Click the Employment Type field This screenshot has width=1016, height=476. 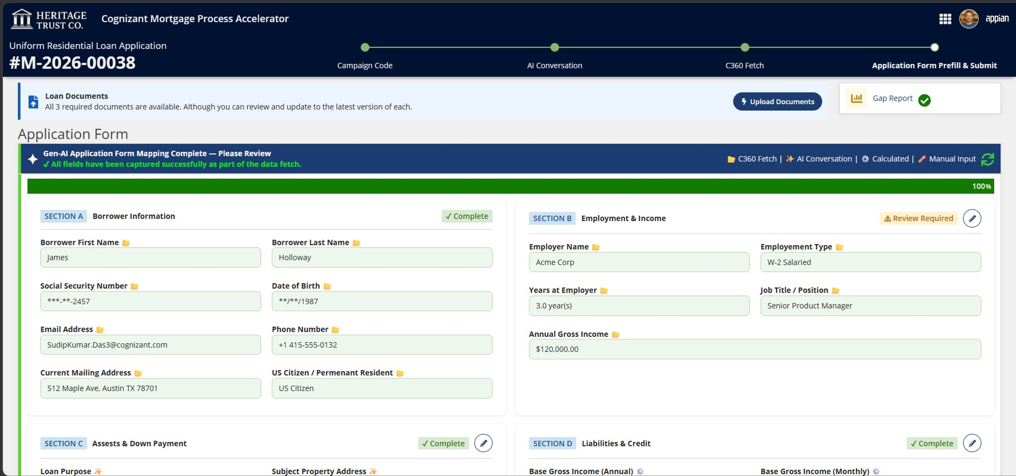pos(870,262)
